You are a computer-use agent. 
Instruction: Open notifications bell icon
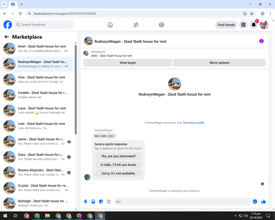coord(254,25)
